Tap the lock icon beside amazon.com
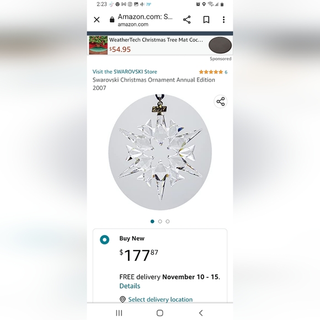 pyautogui.click(x=112, y=20)
